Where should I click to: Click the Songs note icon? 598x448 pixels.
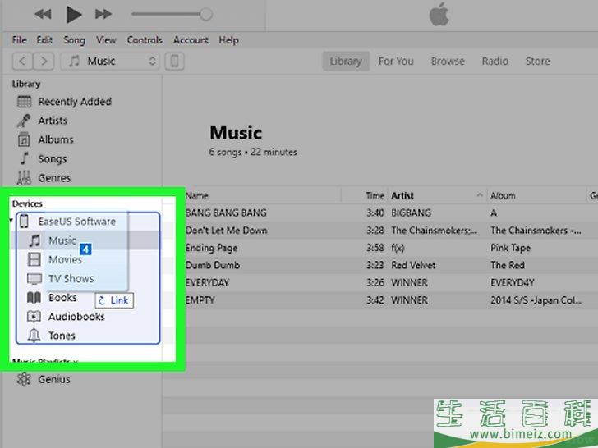tap(25, 158)
